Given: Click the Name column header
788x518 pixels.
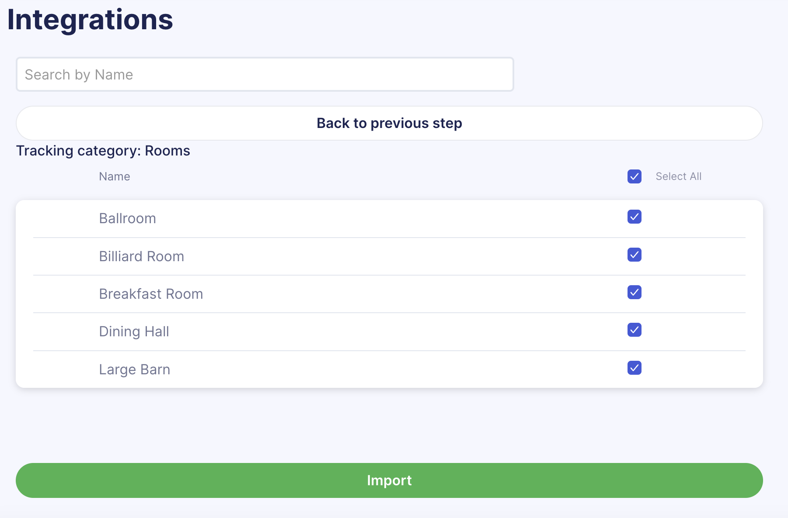Looking at the screenshot, I should tap(114, 176).
